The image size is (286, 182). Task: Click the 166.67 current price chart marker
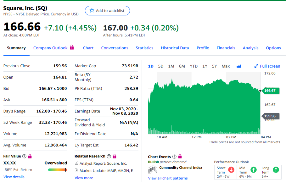pyautogui.click(x=270, y=91)
